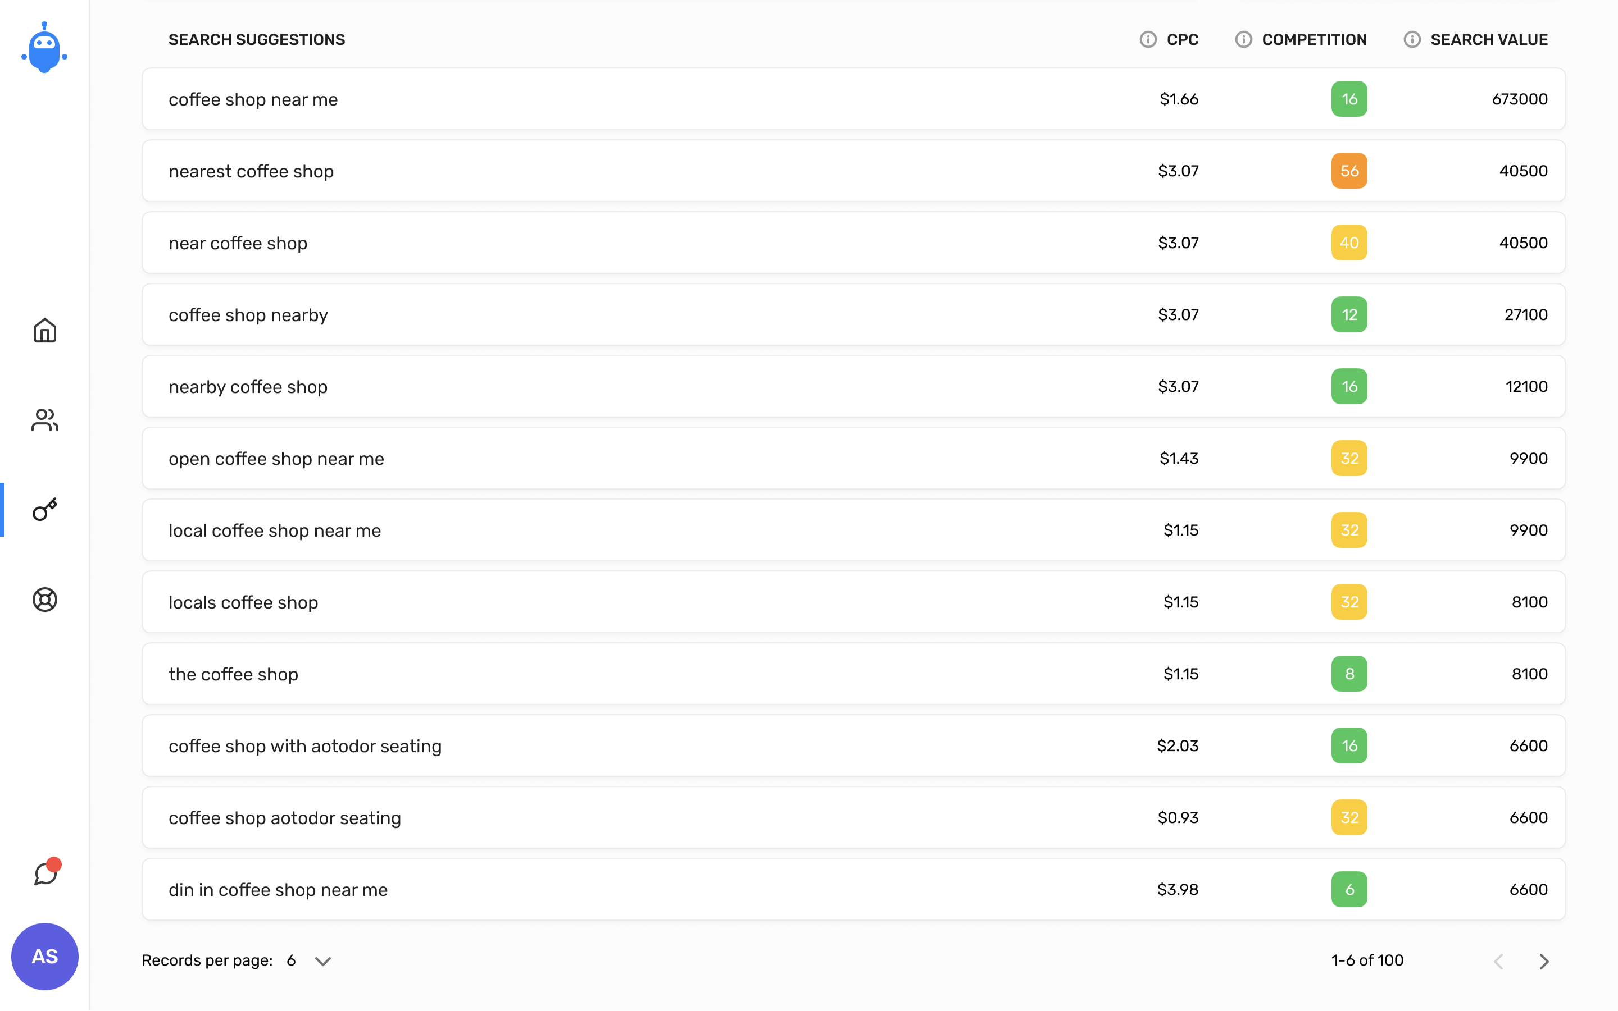Click the orange 56 competition badge
Screen dimensions: 1618x1011
click(x=1349, y=171)
